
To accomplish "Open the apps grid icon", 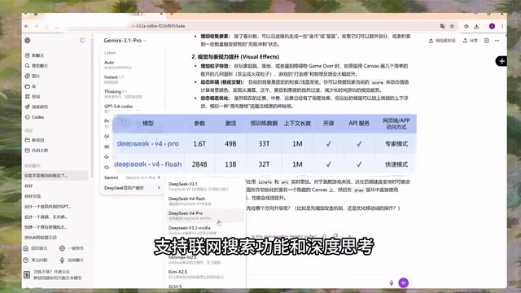I will coord(27,97).
